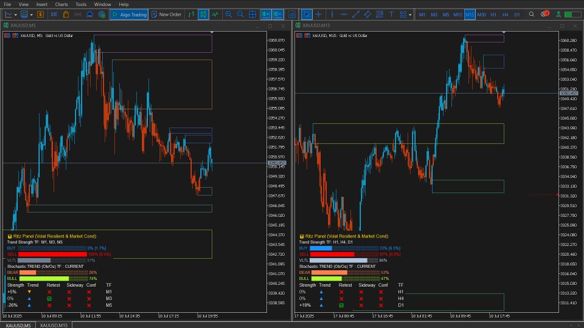Viewport: 584px width, 328px height.
Task: Switch to the M1 timeframe
Action: point(422,15)
